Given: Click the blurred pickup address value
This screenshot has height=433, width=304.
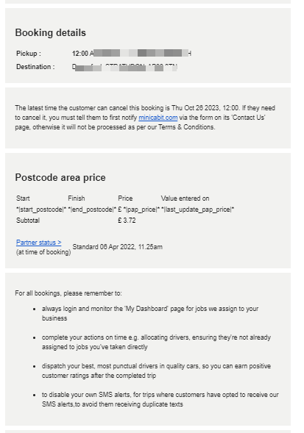Looking at the screenshot, I should [x=132, y=53].
